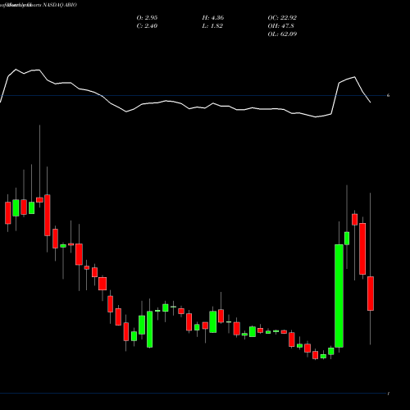Image resolution: width=410 pixels, height=410 pixels.
Task: Click the open value "O: 2.95"
Action: pyautogui.click(x=147, y=18)
